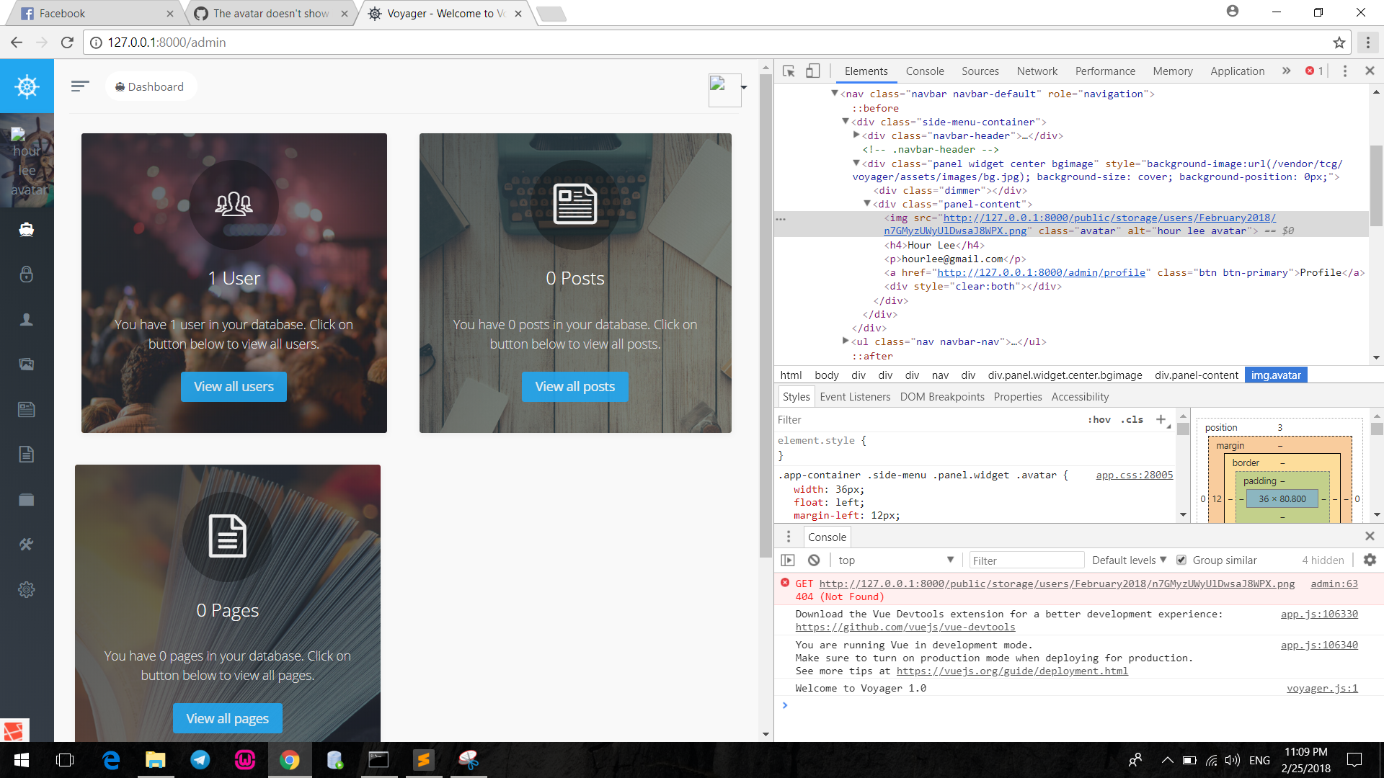The image size is (1384, 778).
Task: Open console settings gear icon
Action: [1370, 560]
